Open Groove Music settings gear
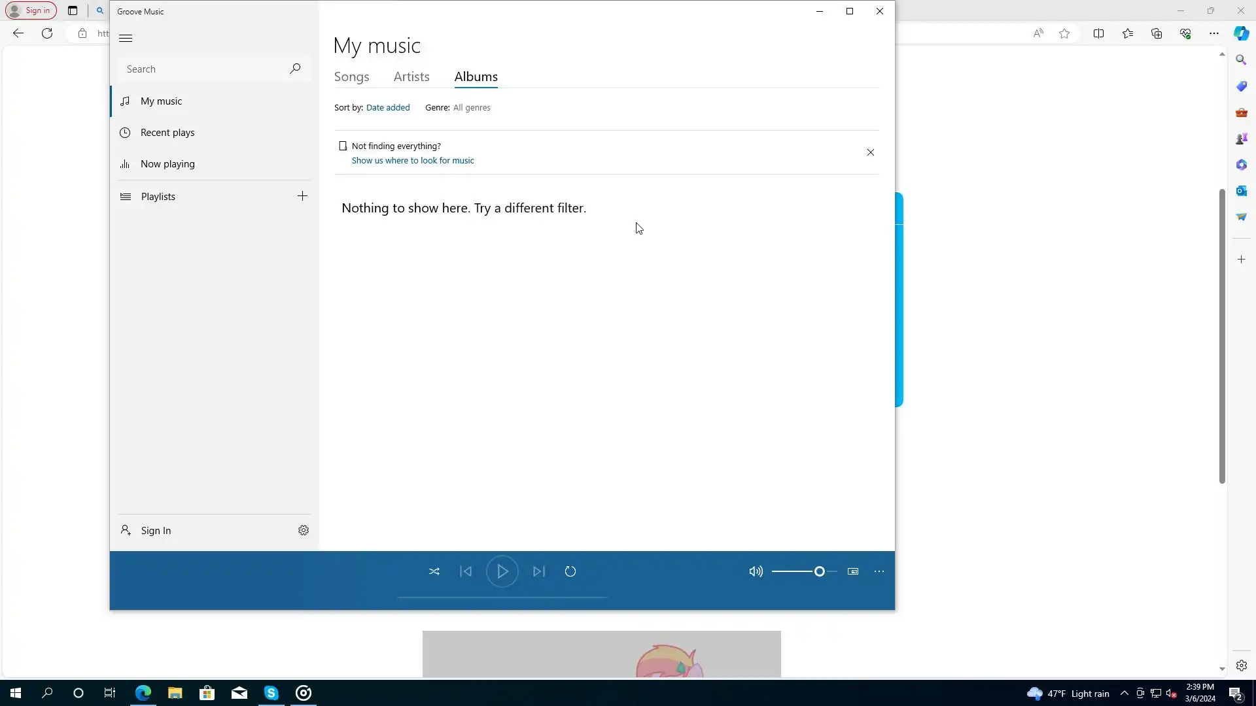1256x706 pixels. pyautogui.click(x=304, y=530)
